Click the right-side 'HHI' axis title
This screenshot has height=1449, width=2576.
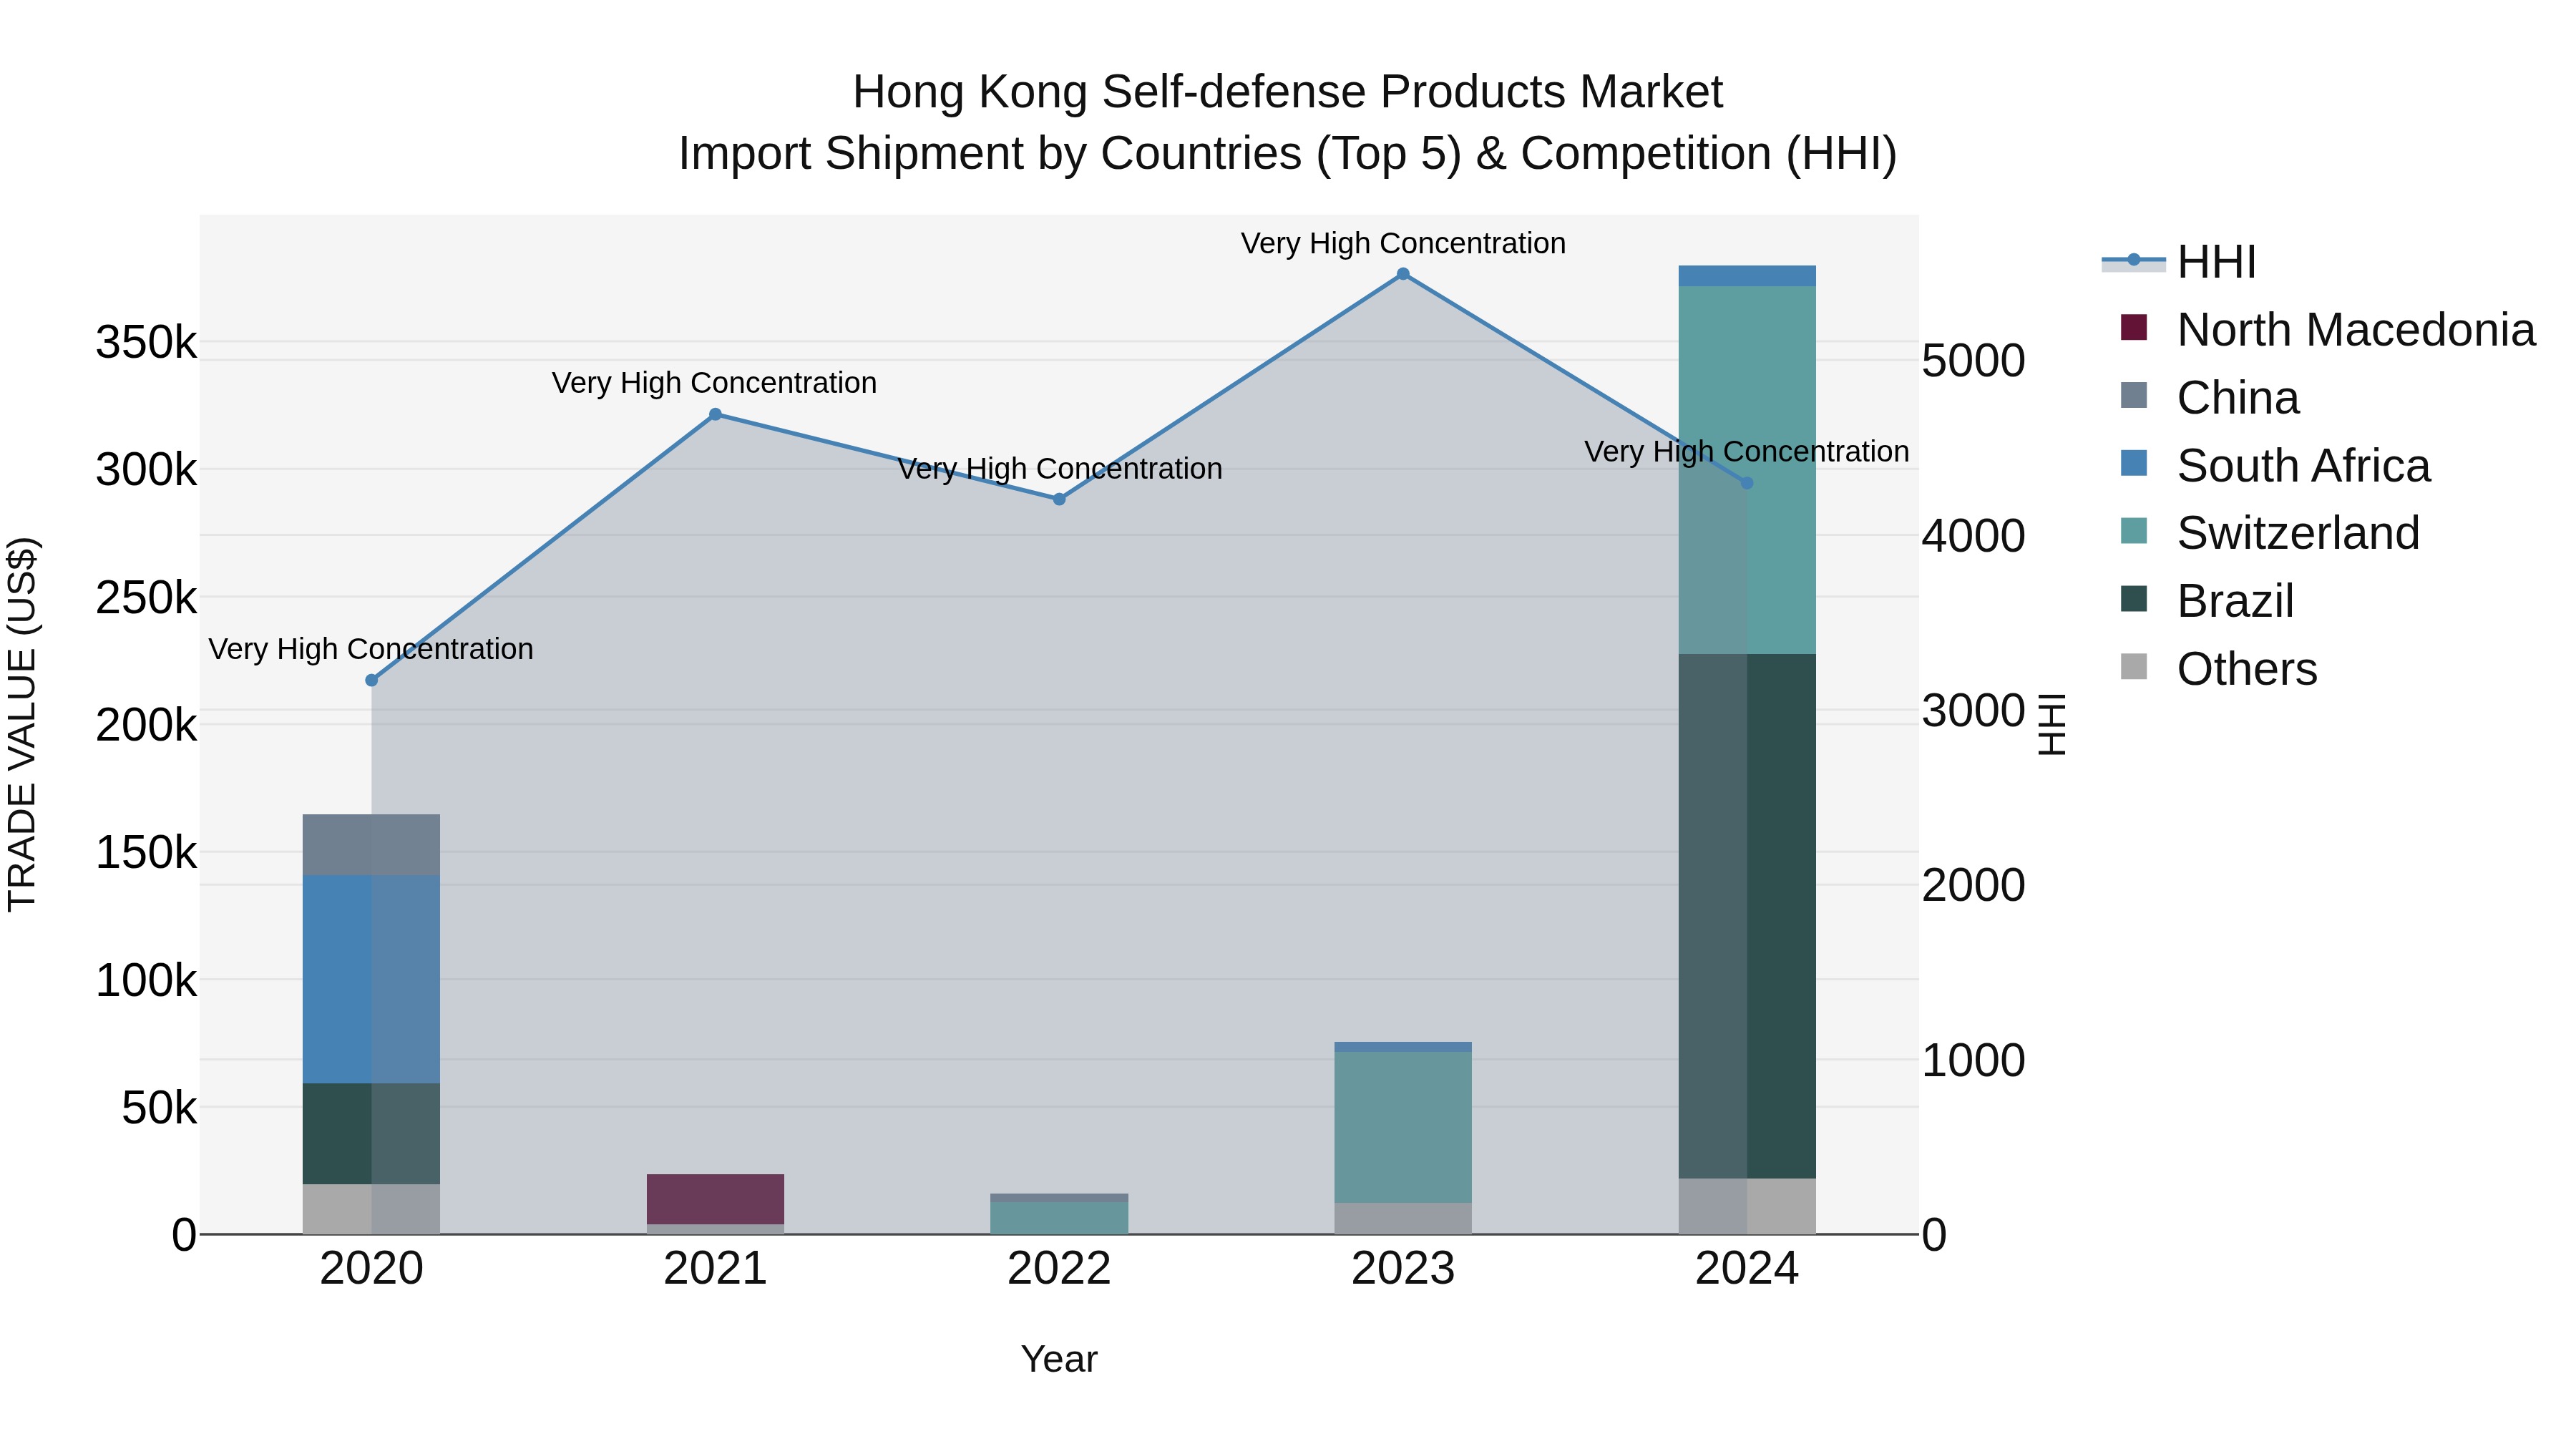tap(2052, 724)
